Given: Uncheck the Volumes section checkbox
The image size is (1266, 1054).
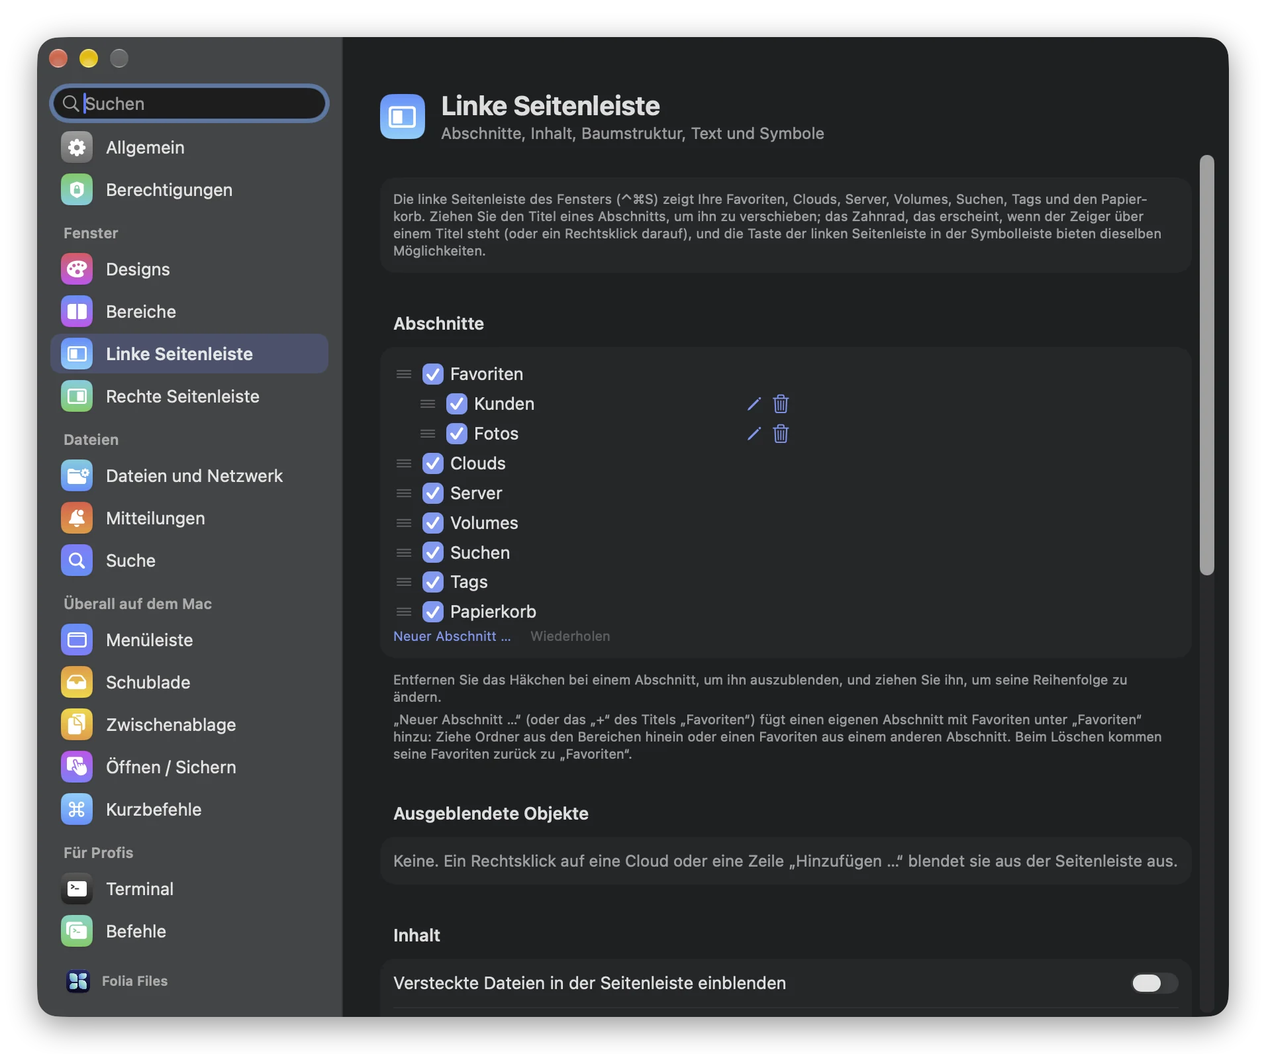Looking at the screenshot, I should [x=433, y=523].
